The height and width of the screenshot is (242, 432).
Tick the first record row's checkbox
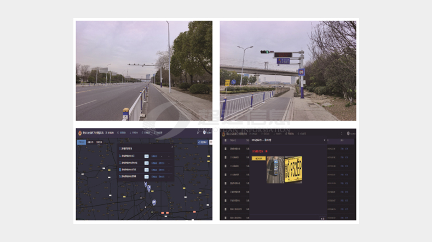pos(225,148)
